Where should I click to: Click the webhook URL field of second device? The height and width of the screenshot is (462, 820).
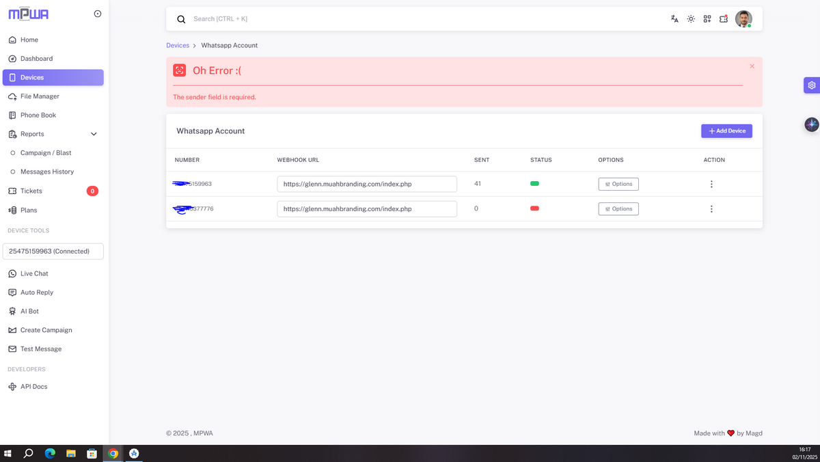point(366,209)
